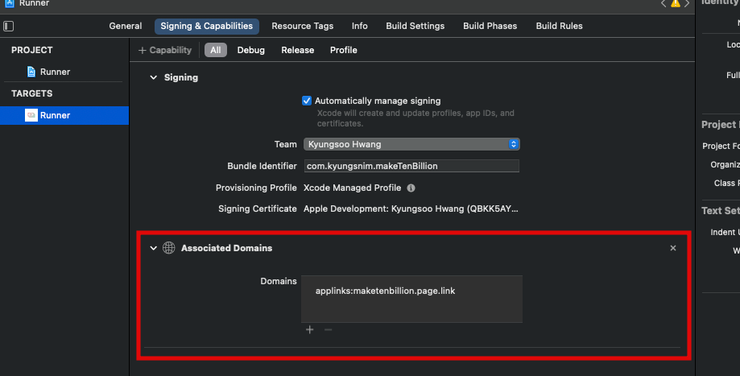
Task: Remove the Associated Domains capability
Action: (x=673, y=248)
